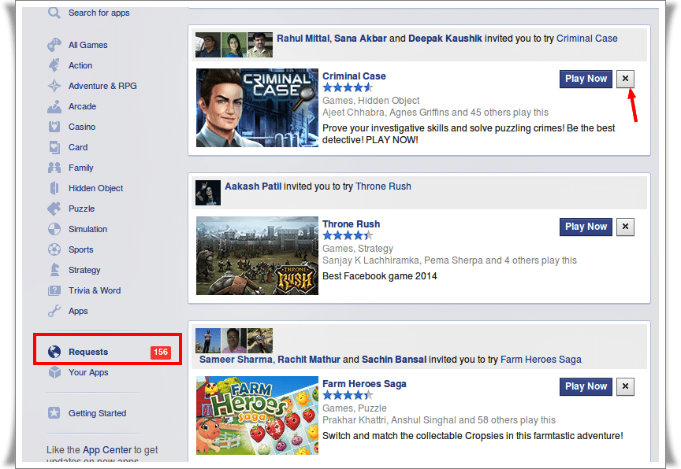Open the Criminal Case title link
The width and height of the screenshot is (681, 469).
coord(354,76)
